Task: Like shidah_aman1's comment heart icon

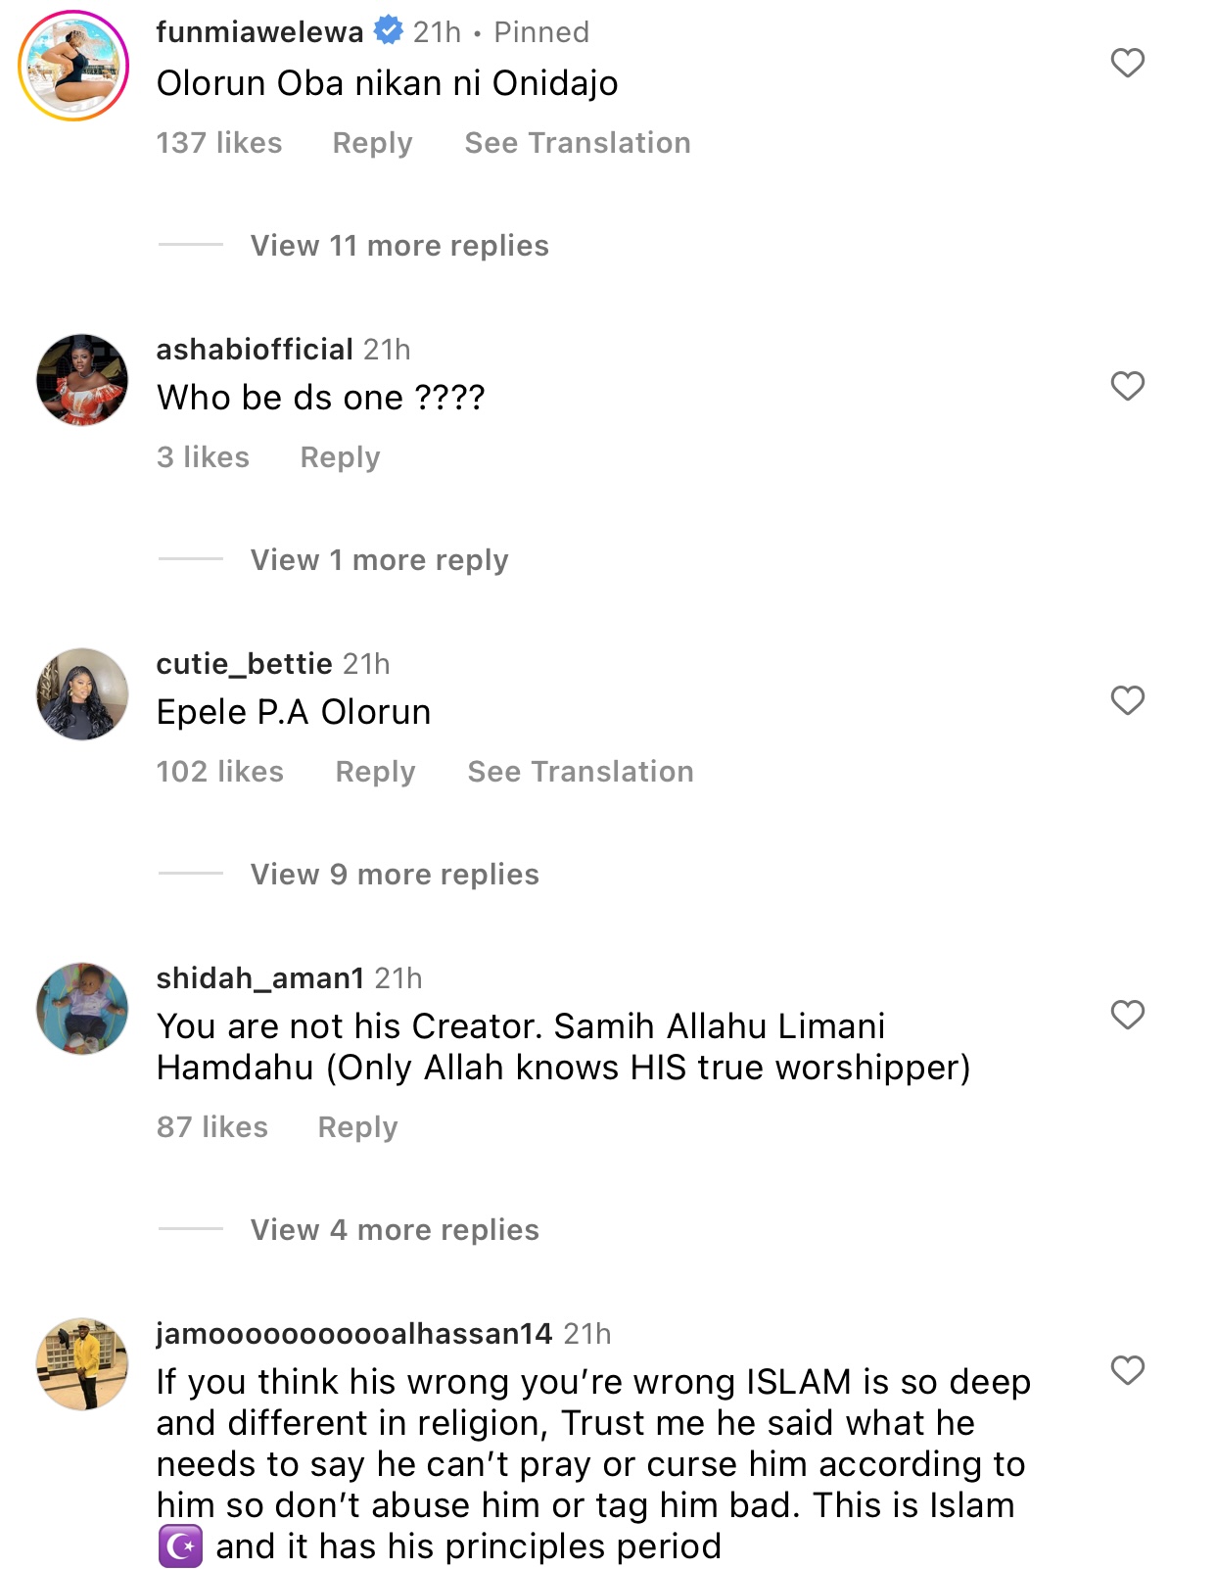Action: (x=1127, y=1015)
